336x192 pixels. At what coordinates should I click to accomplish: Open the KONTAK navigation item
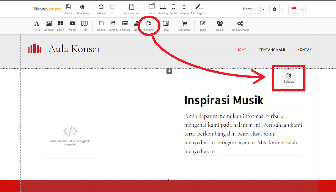pos(305,50)
